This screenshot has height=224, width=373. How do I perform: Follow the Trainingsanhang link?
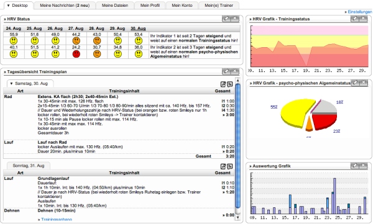tap(57, 220)
